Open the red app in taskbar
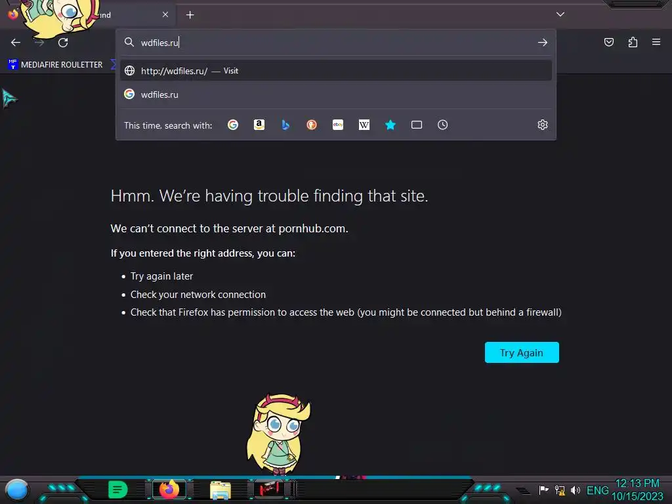Image resolution: width=672 pixels, height=504 pixels. point(269,489)
